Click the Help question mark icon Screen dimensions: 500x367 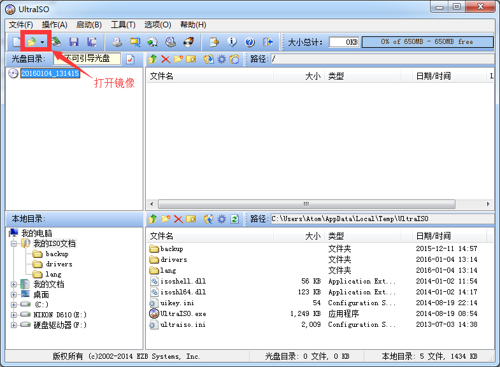250,42
